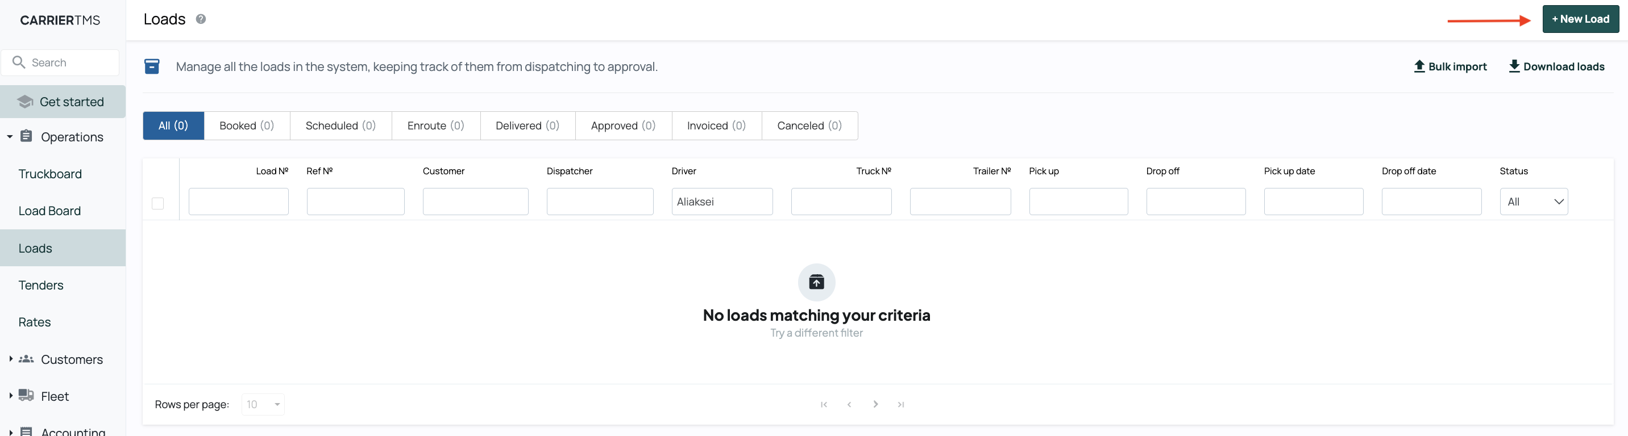Click the Operations label in the sidebar
1628x436 pixels.
click(x=72, y=137)
